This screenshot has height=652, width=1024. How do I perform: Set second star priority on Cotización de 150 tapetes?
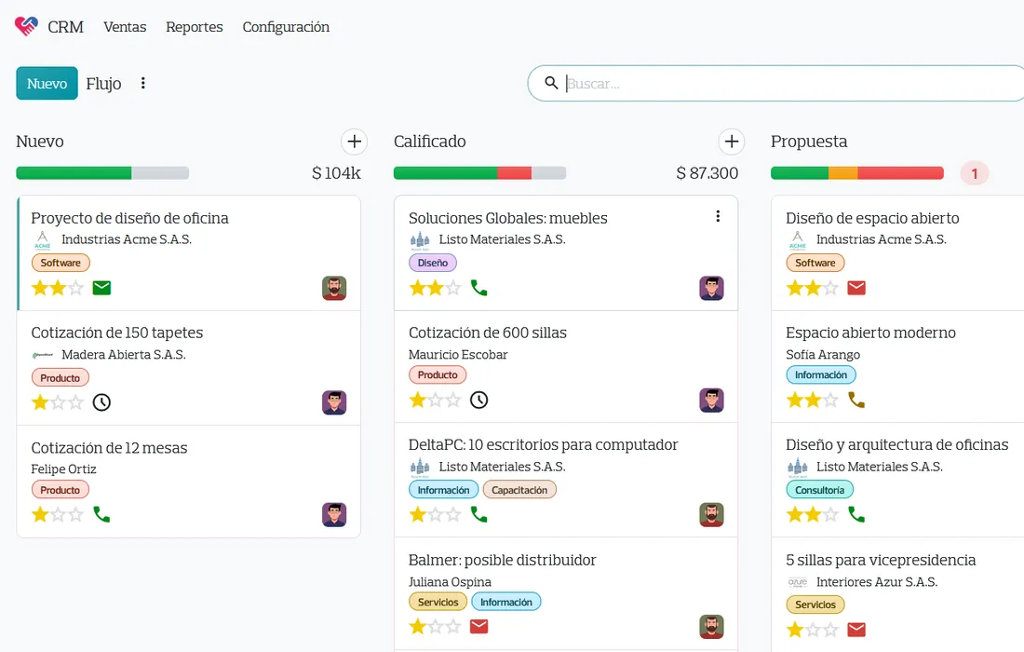58,402
